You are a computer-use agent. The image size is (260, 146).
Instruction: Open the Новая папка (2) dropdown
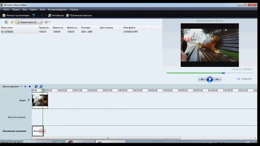(29, 22)
